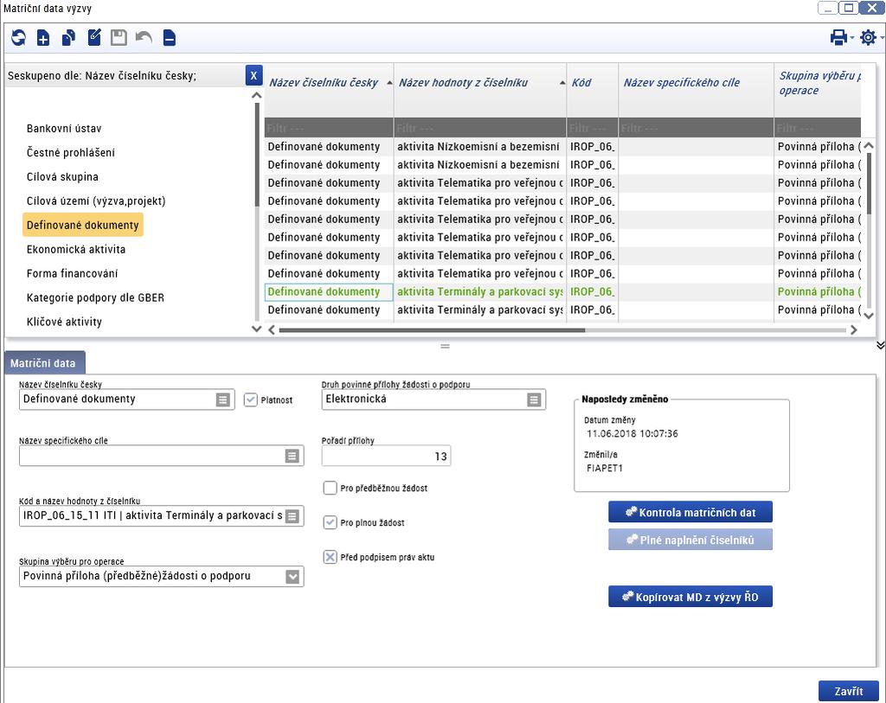Open the list picker for Název číselníku česky field
This screenshot has height=703, width=886.
(x=223, y=399)
